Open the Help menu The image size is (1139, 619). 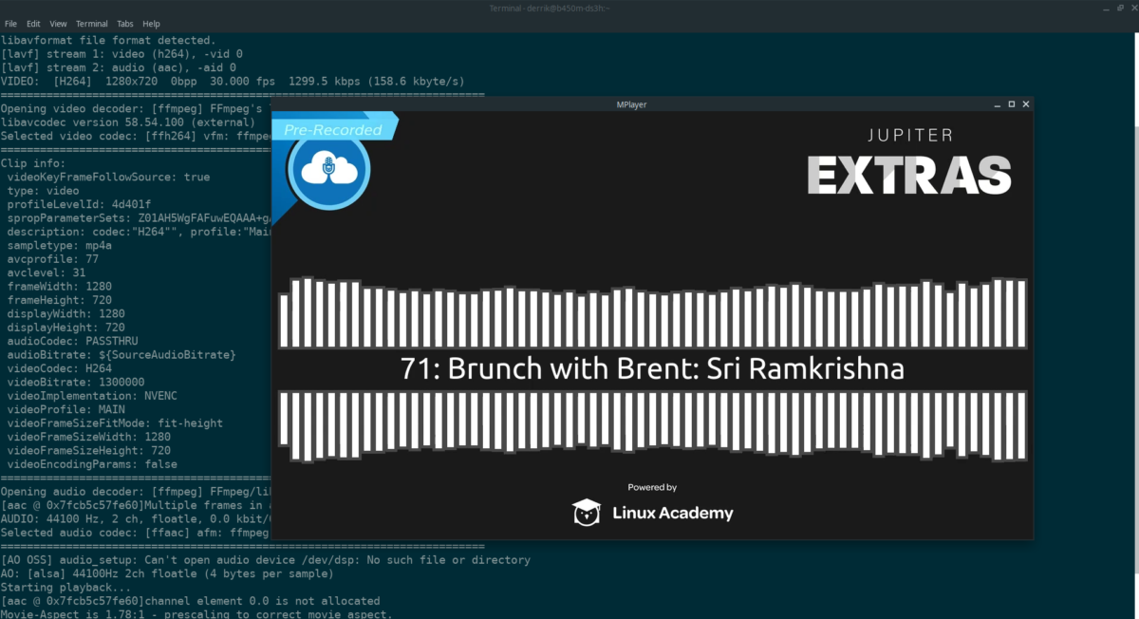150,23
